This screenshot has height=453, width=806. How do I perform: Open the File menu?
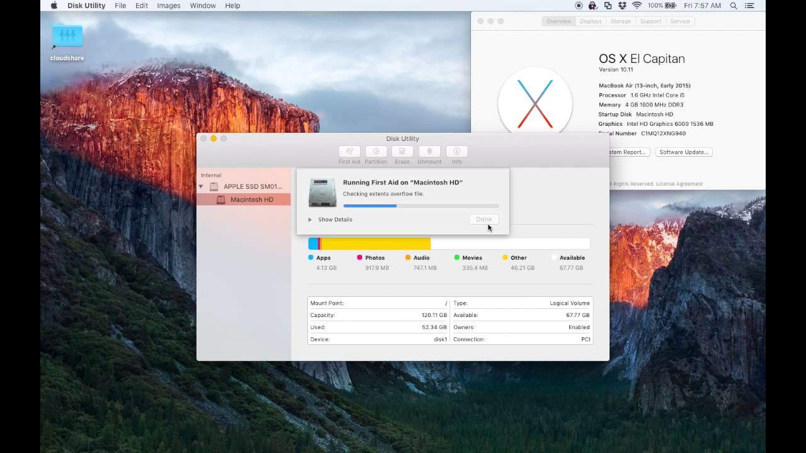coord(120,6)
